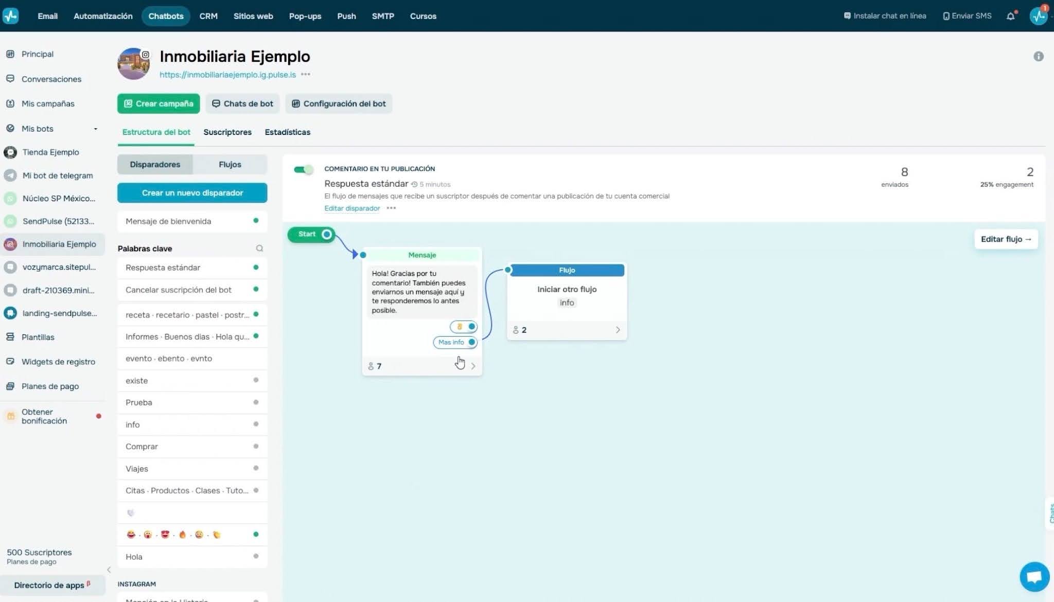1054x602 pixels.
Task: Open Mensaje block details via chevron
Action: [473, 366]
